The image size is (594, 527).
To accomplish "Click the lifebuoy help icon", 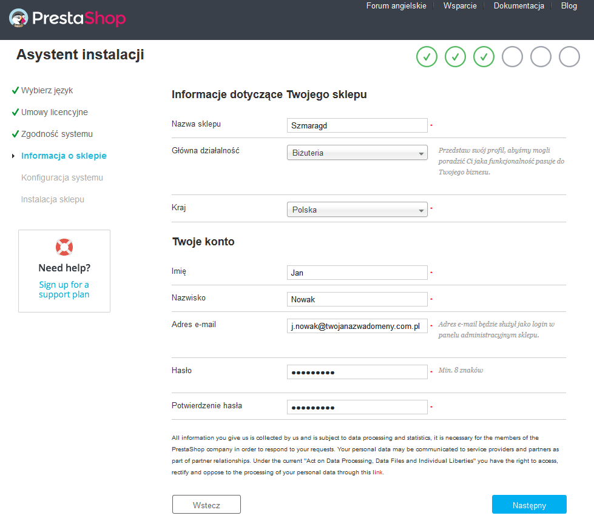I will pyautogui.click(x=64, y=247).
